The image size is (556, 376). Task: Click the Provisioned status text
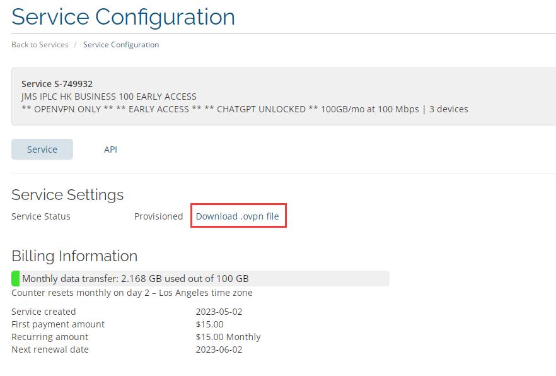pyautogui.click(x=158, y=216)
